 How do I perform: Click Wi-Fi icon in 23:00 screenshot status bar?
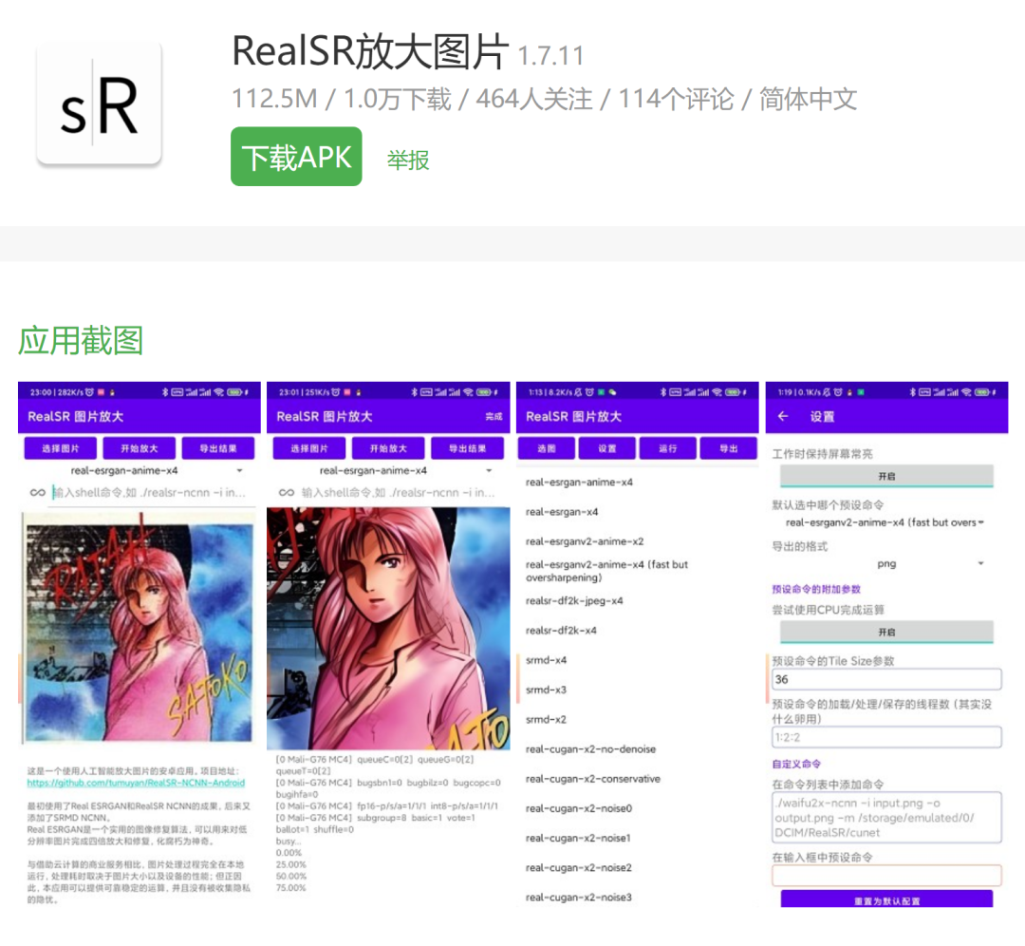pos(218,392)
